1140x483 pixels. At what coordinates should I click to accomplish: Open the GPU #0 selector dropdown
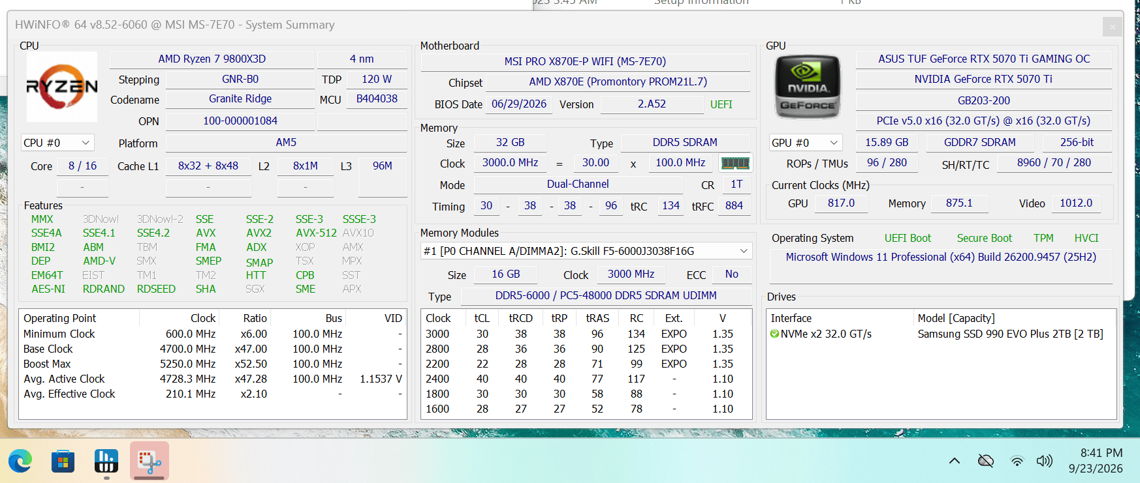click(805, 143)
